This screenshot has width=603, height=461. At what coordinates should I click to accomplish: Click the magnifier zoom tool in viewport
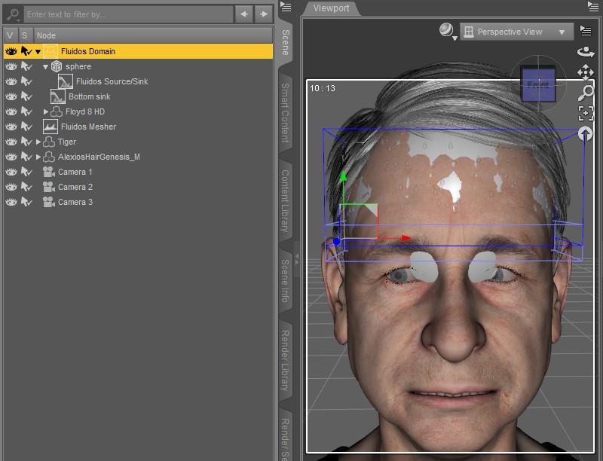(x=585, y=93)
